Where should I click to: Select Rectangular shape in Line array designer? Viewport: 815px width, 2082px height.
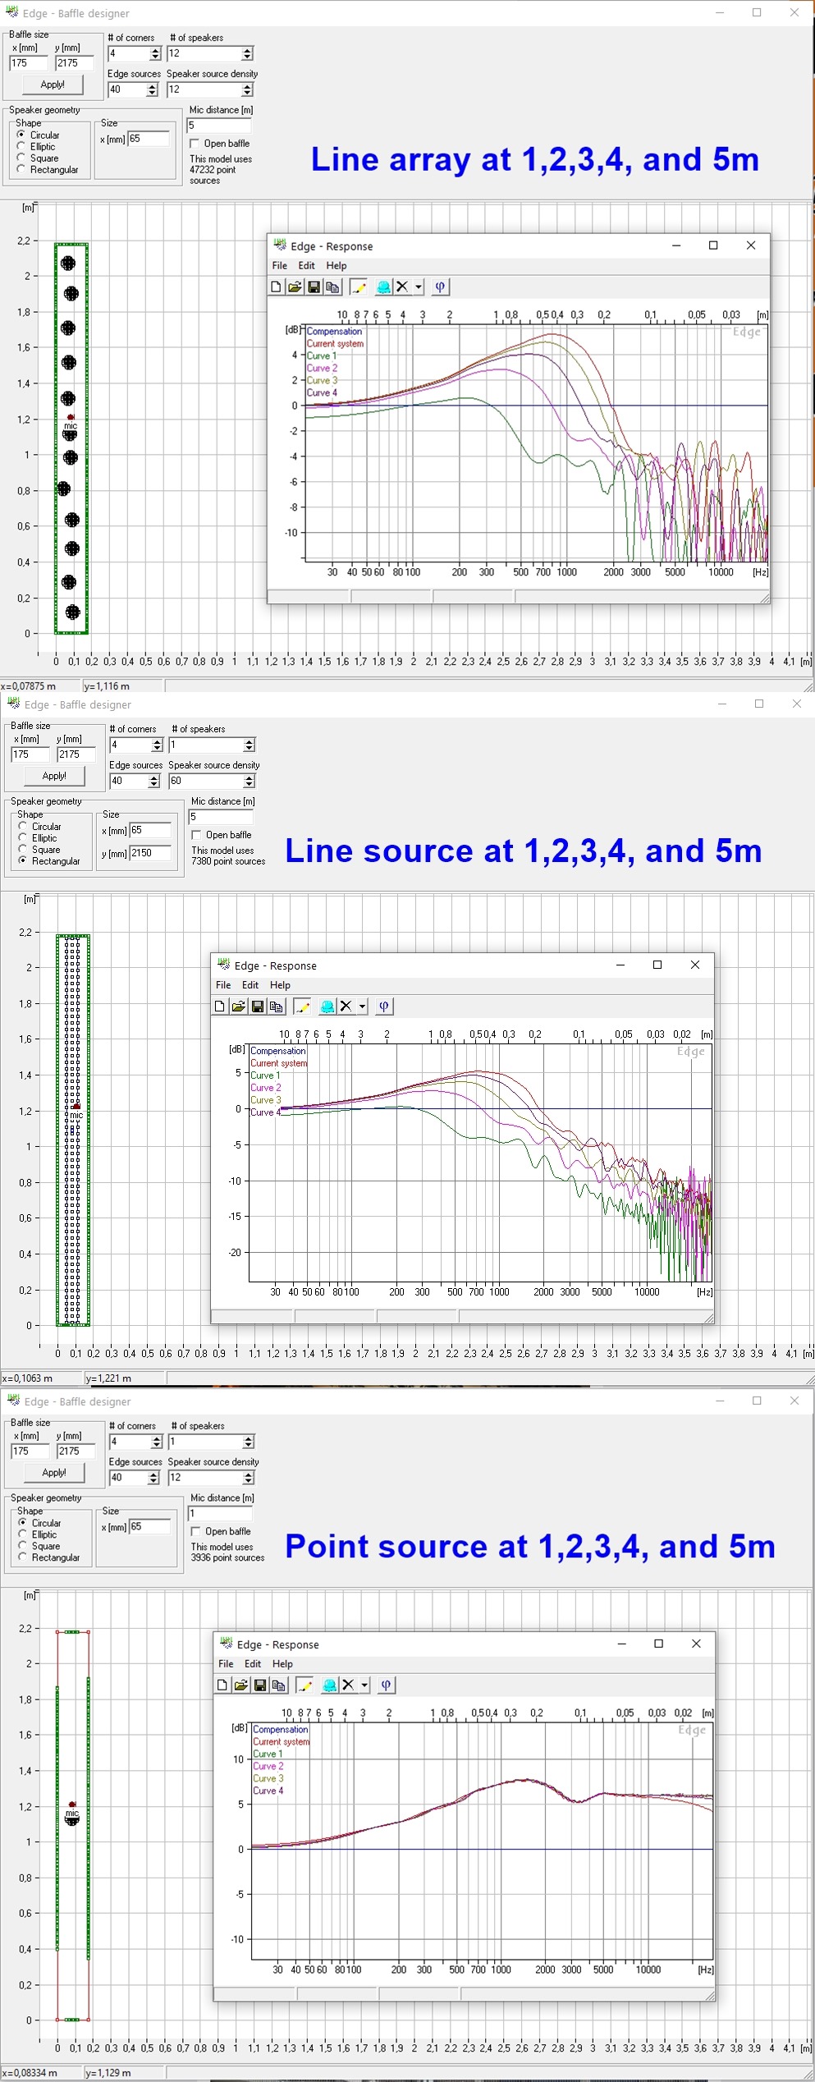21,169
